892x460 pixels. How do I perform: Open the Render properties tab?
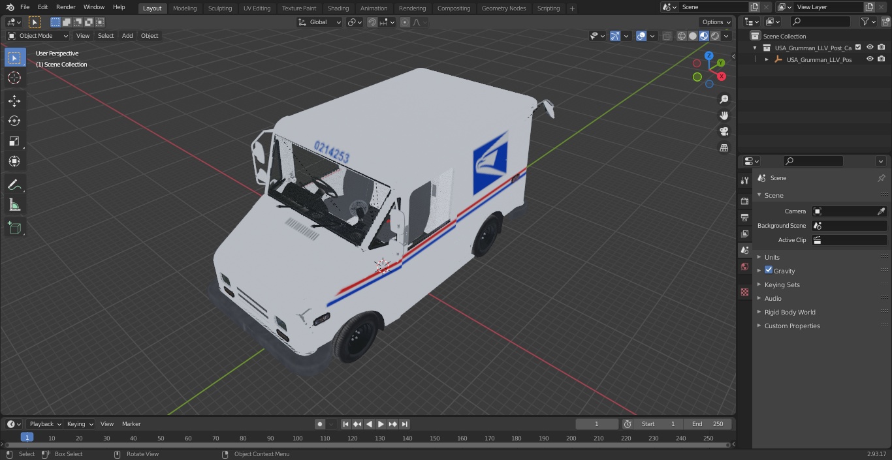coord(744,201)
